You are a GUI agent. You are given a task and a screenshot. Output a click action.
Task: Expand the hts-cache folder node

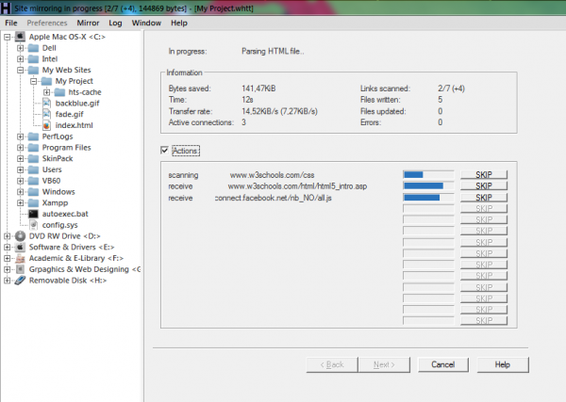[46, 92]
